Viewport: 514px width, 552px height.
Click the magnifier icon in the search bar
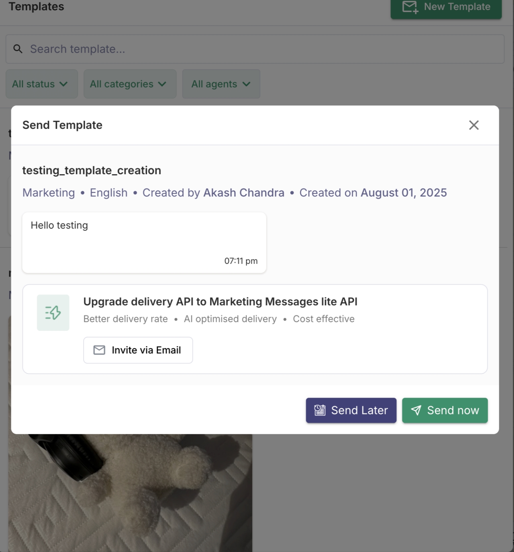click(18, 49)
